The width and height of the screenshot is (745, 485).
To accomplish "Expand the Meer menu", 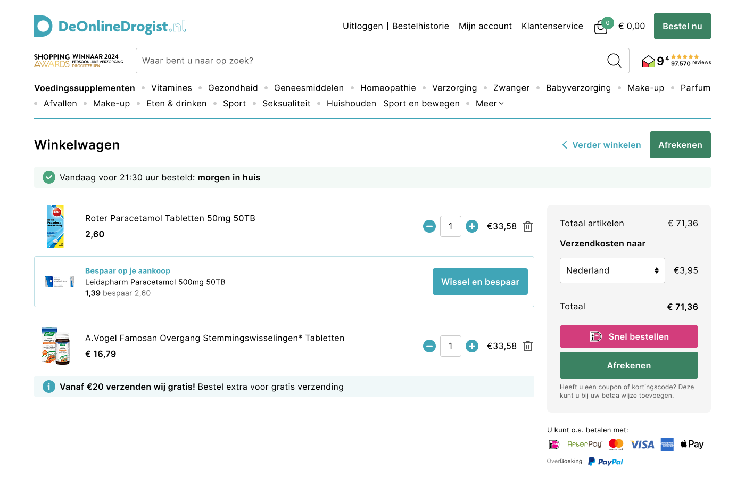I will pos(490,103).
